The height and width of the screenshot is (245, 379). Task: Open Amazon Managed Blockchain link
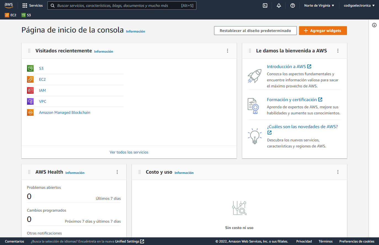point(65,112)
